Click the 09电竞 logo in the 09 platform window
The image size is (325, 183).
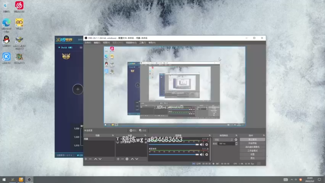(x=64, y=39)
